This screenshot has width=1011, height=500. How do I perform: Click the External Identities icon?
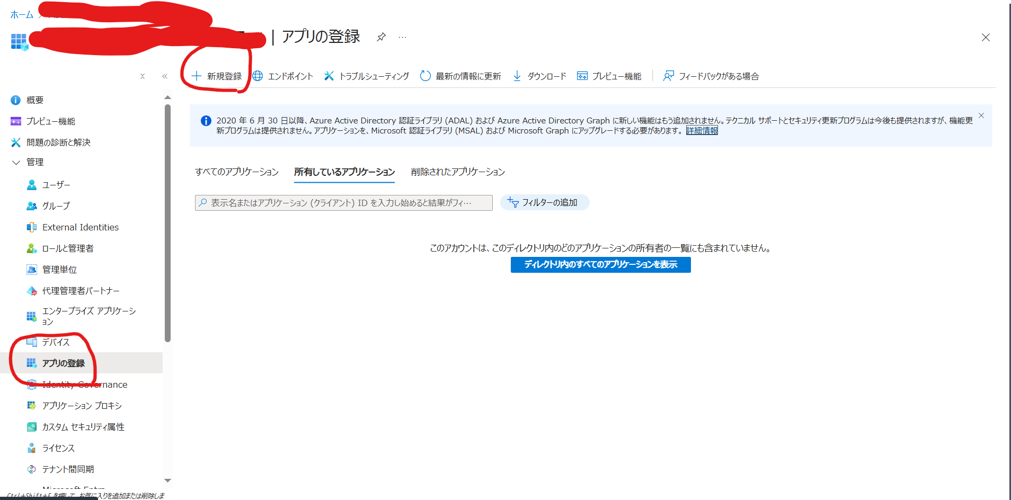[x=32, y=227]
